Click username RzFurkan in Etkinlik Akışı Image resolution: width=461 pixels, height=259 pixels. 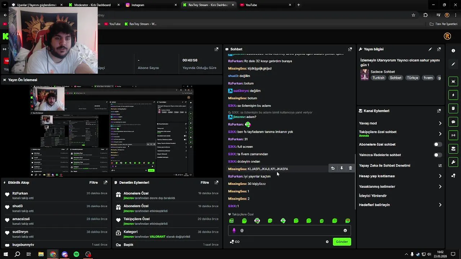tap(20, 194)
